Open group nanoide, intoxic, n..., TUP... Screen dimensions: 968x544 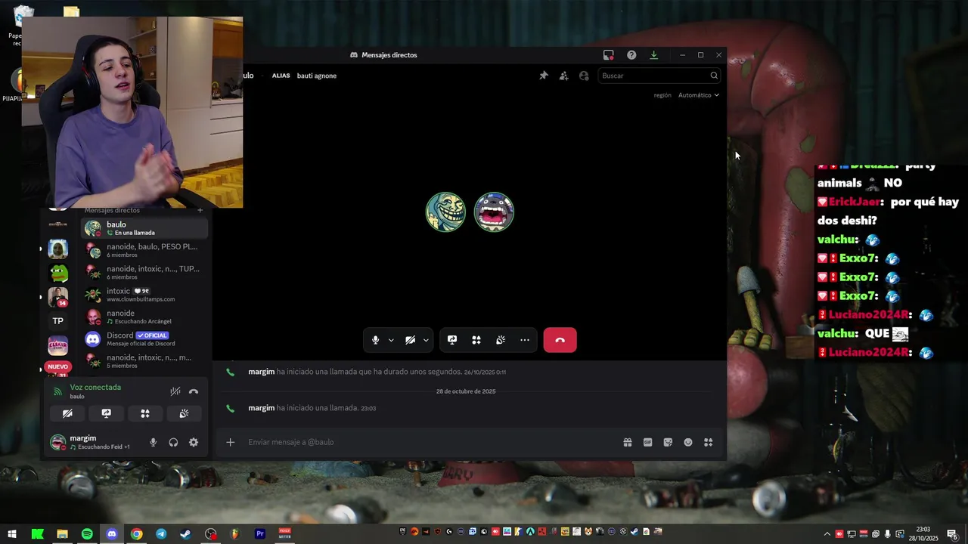(144, 272)
